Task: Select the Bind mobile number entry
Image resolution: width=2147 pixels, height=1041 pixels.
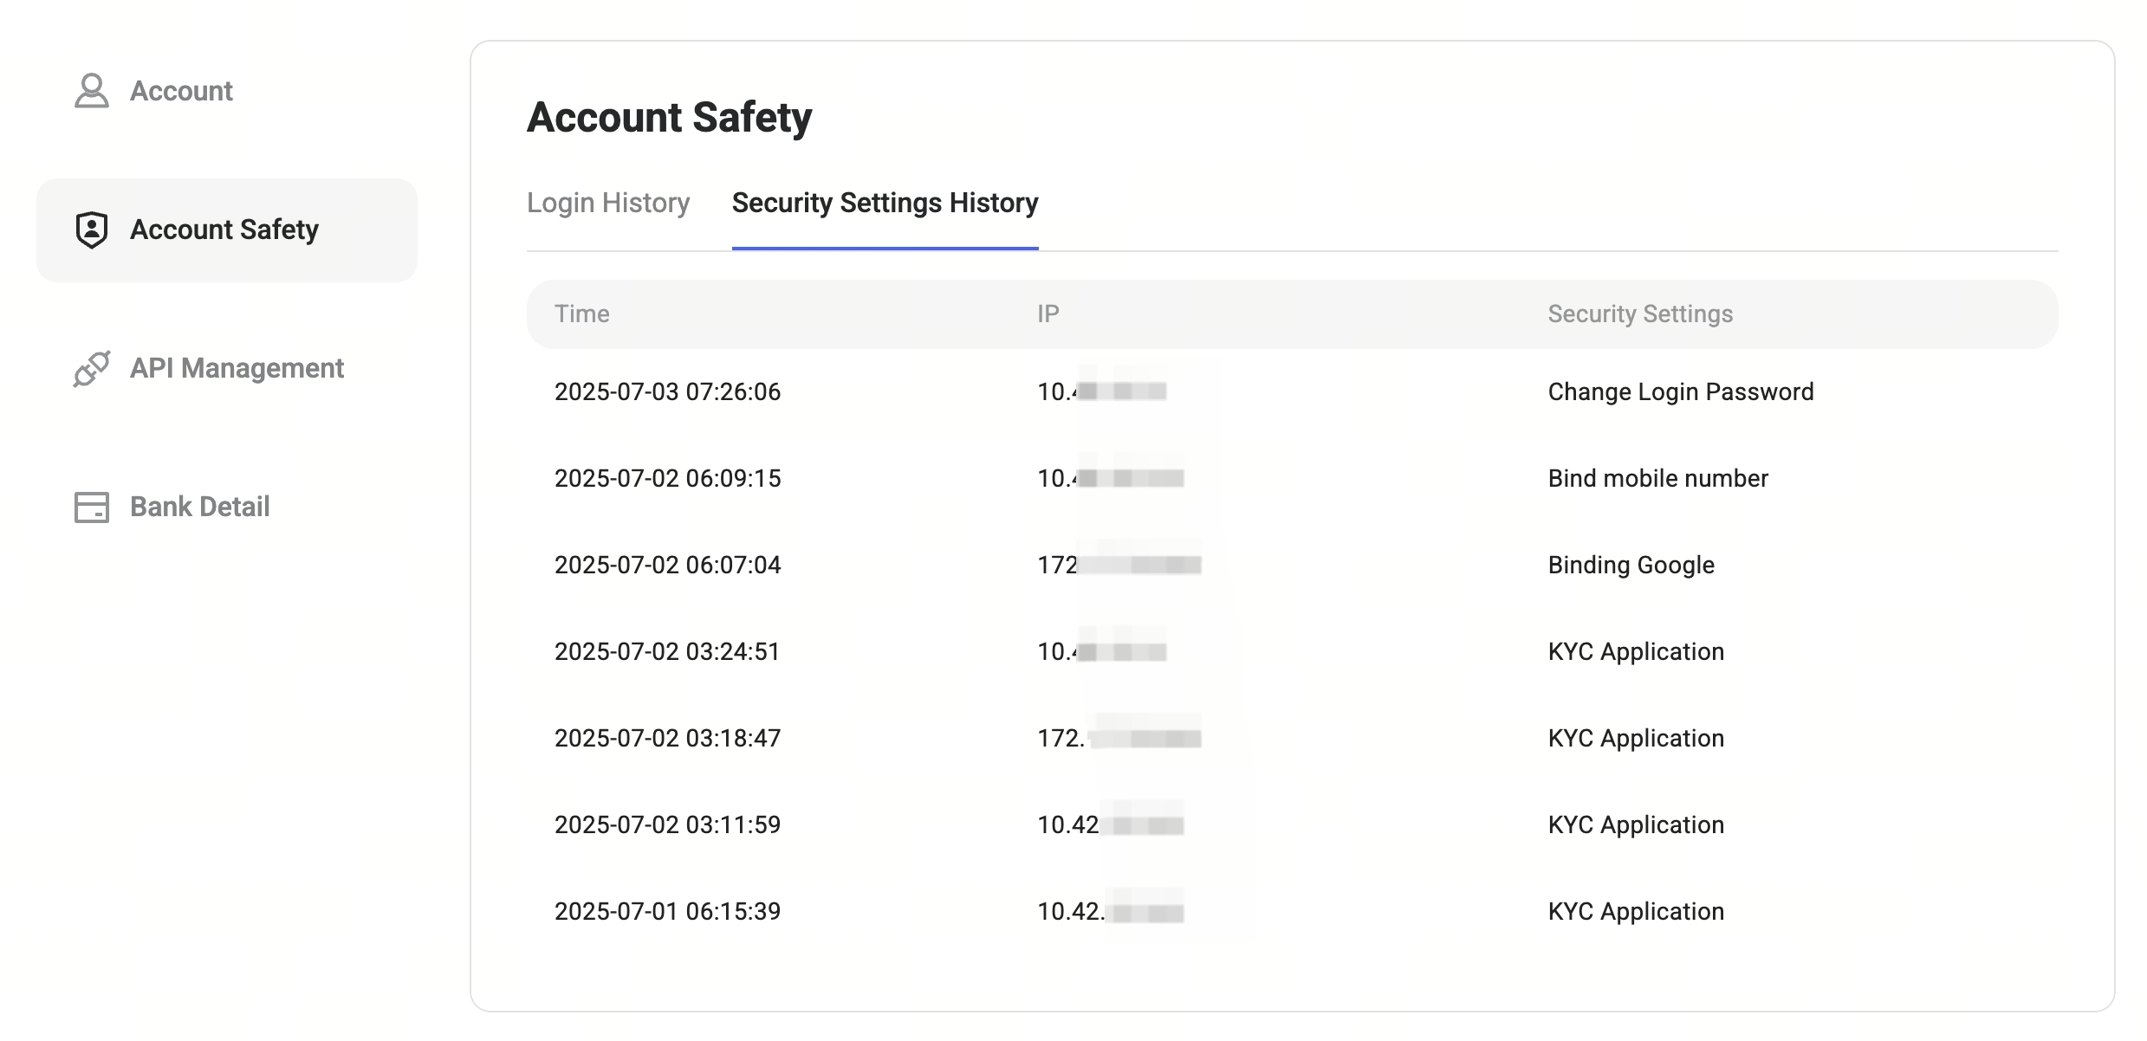Action: coord(1657,478)
